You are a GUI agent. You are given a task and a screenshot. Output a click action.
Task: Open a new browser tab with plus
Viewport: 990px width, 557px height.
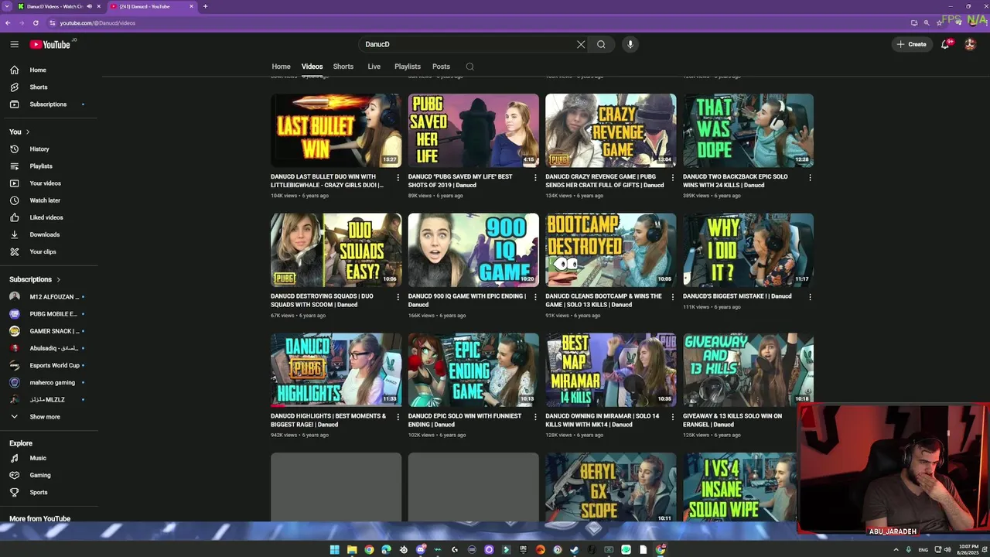pos(205,6)
